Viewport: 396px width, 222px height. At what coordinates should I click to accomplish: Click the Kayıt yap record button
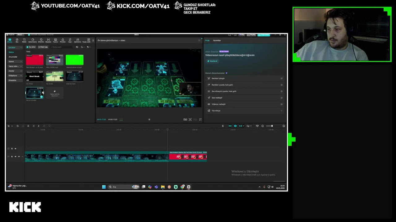point(43,47)
